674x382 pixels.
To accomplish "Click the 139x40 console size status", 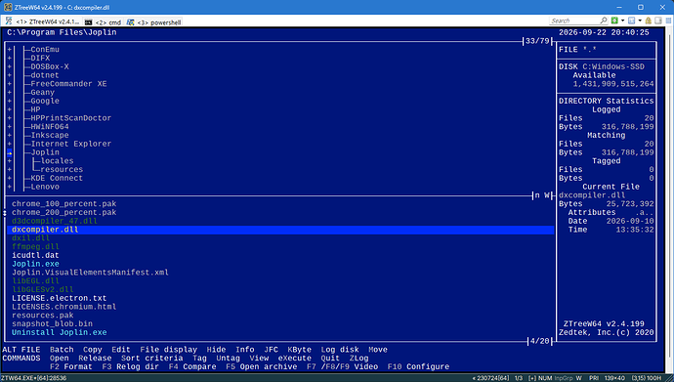I will pos(615,378).
